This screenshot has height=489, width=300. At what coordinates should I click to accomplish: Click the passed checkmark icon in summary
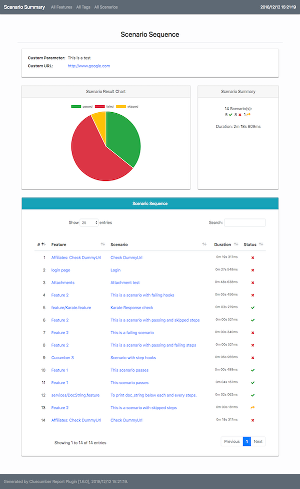(x=230, y=115)
